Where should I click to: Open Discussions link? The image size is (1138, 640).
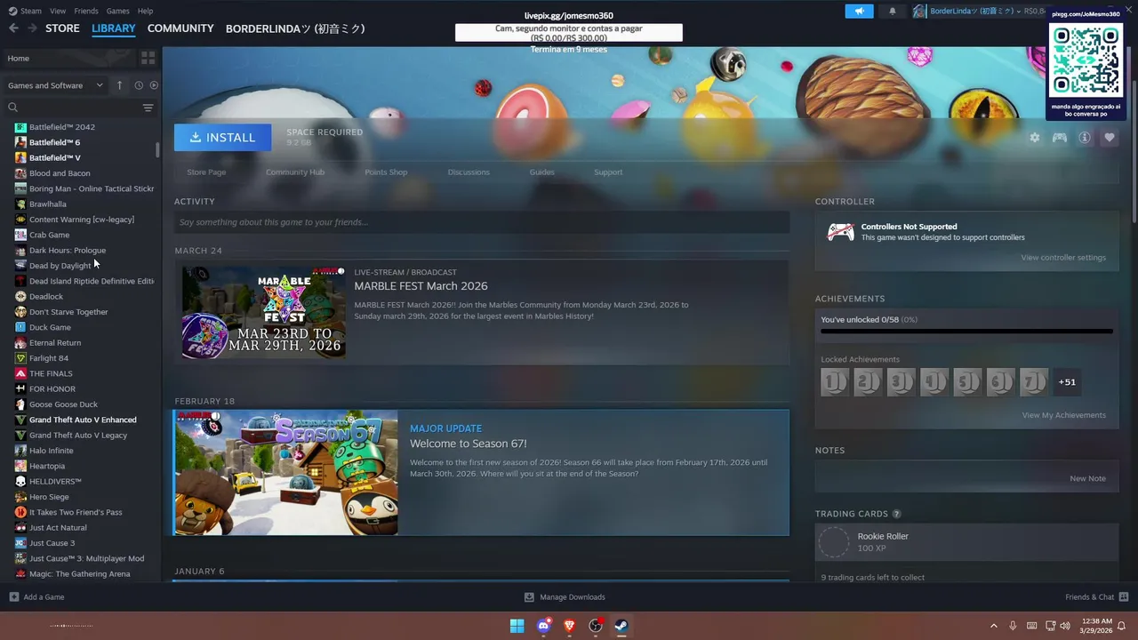(469, 172)
